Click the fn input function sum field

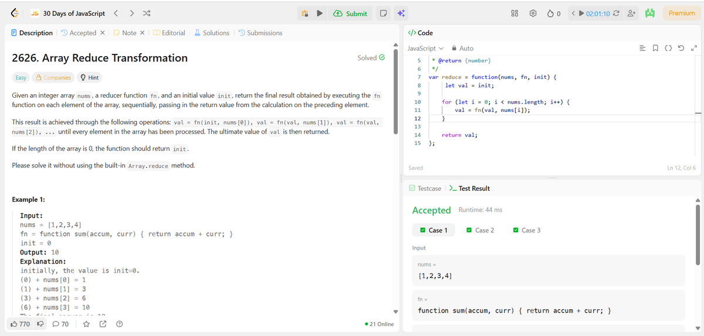[549, 305]
